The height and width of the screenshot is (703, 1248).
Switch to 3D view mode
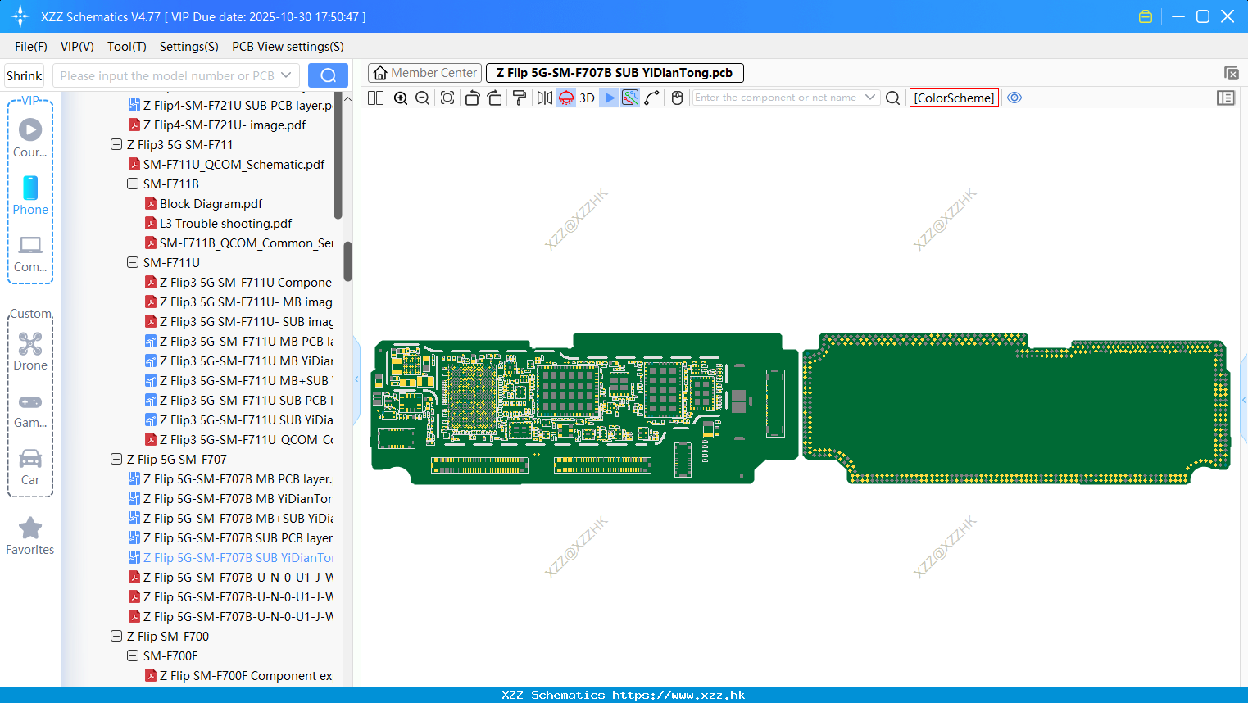coord(586,98)
